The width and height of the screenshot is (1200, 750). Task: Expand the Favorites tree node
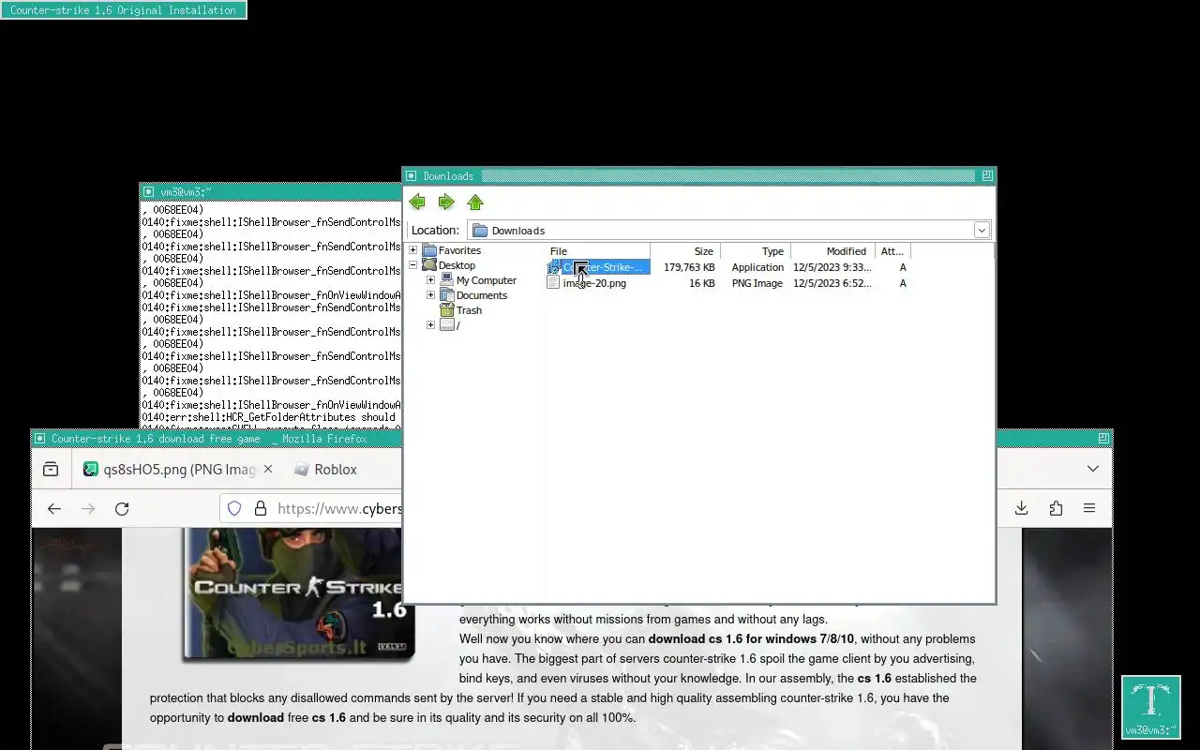coord(412,250)
